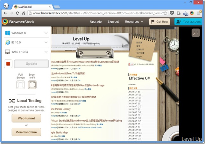Screen dimensions: 205x144
Task: Switch to Full Screen view icon
Action: (20, 85)
